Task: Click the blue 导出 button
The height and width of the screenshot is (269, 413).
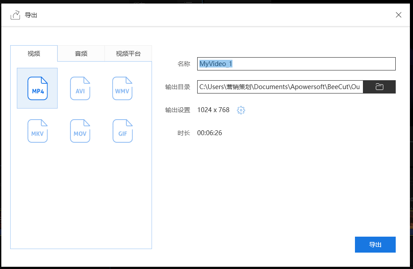Action: pyautogui.click(x=375, y=244)
